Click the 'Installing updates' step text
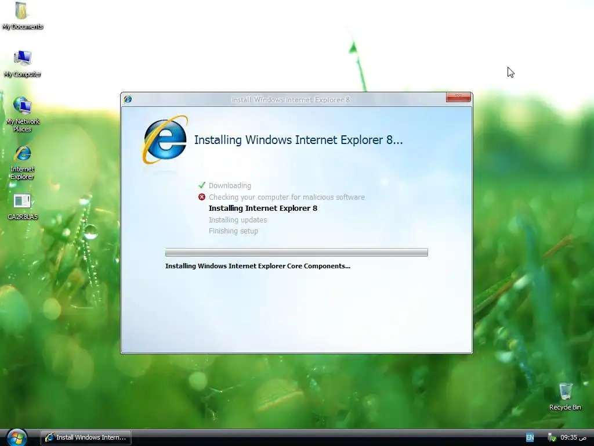The height and width of the screenshot is (446, 594). click(x=238, y=220)
